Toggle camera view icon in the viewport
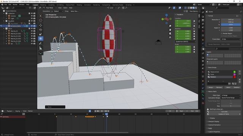 170,34
